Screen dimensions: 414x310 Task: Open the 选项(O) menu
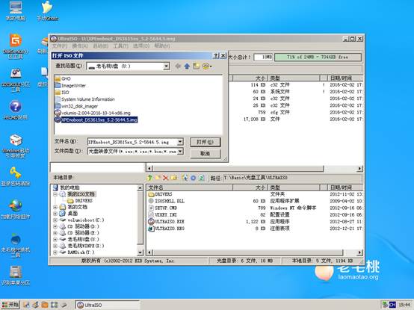[x=141, y=46]
